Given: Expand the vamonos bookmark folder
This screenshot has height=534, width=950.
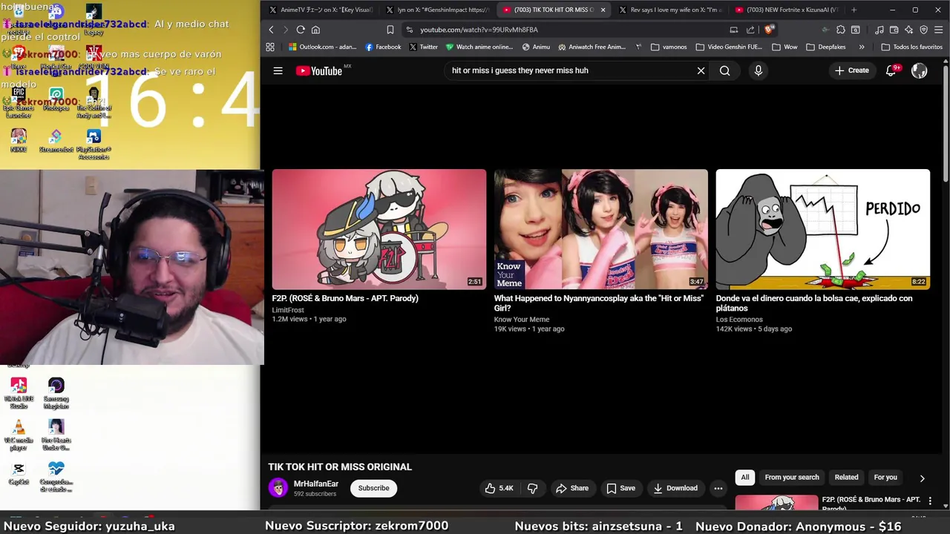Looking at the screenshot, I should 669,47.
